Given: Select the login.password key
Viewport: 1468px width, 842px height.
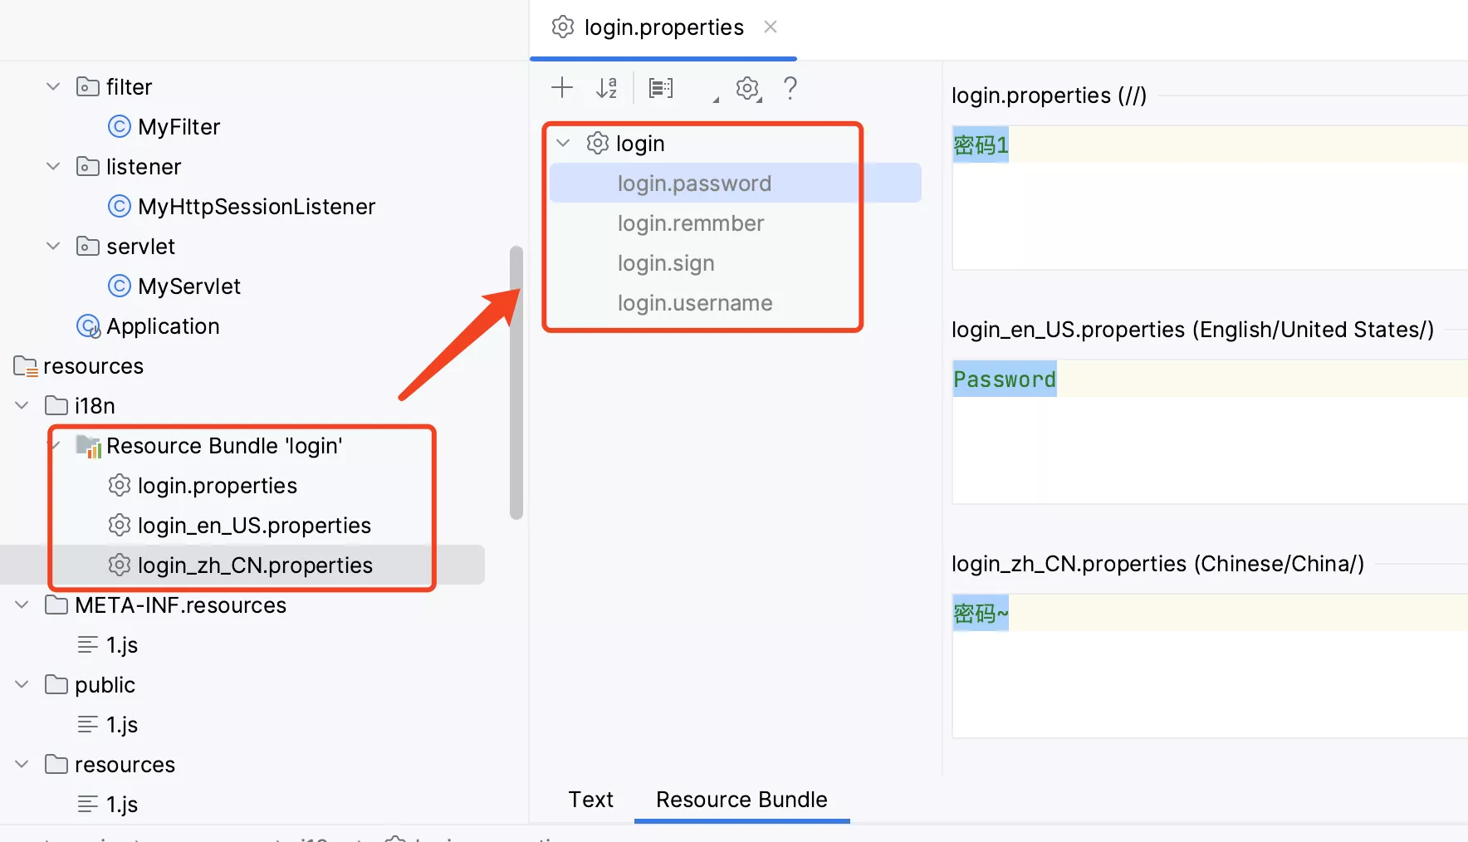Looking at the screenshot, I should (x=736, y=183).
